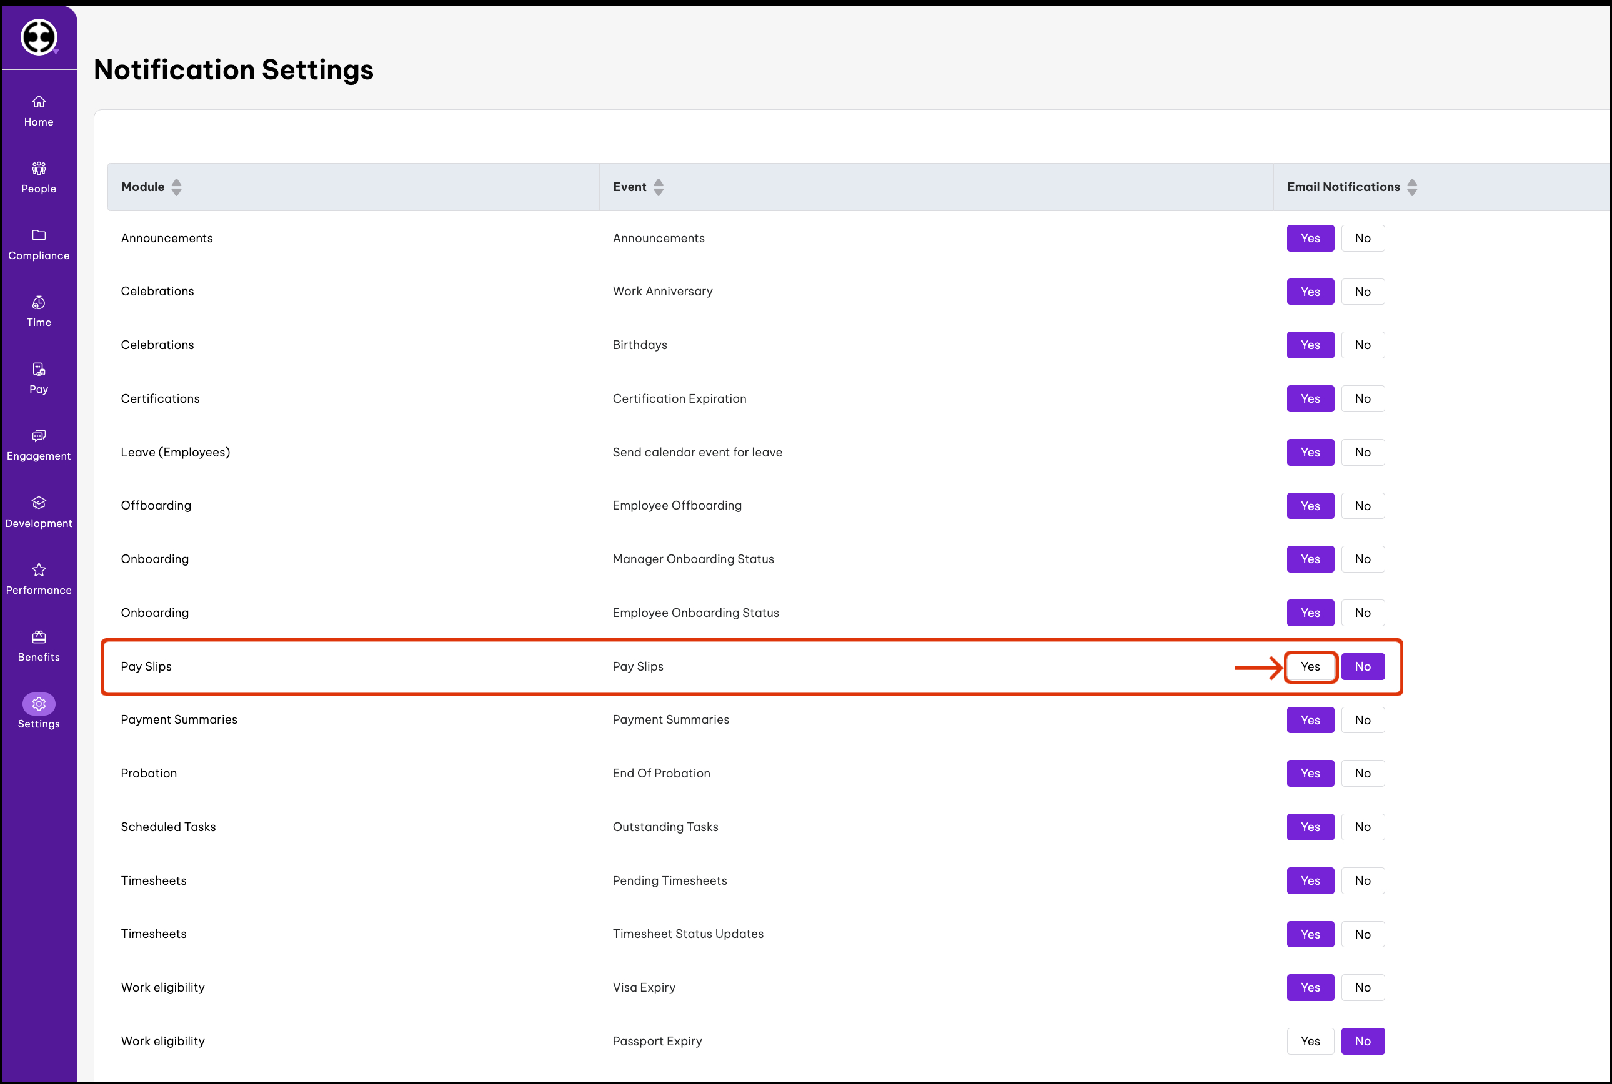Open the Pay icon in sidebar
This screenshot has width=1612, height=1084.
click(x=39, y=369)
